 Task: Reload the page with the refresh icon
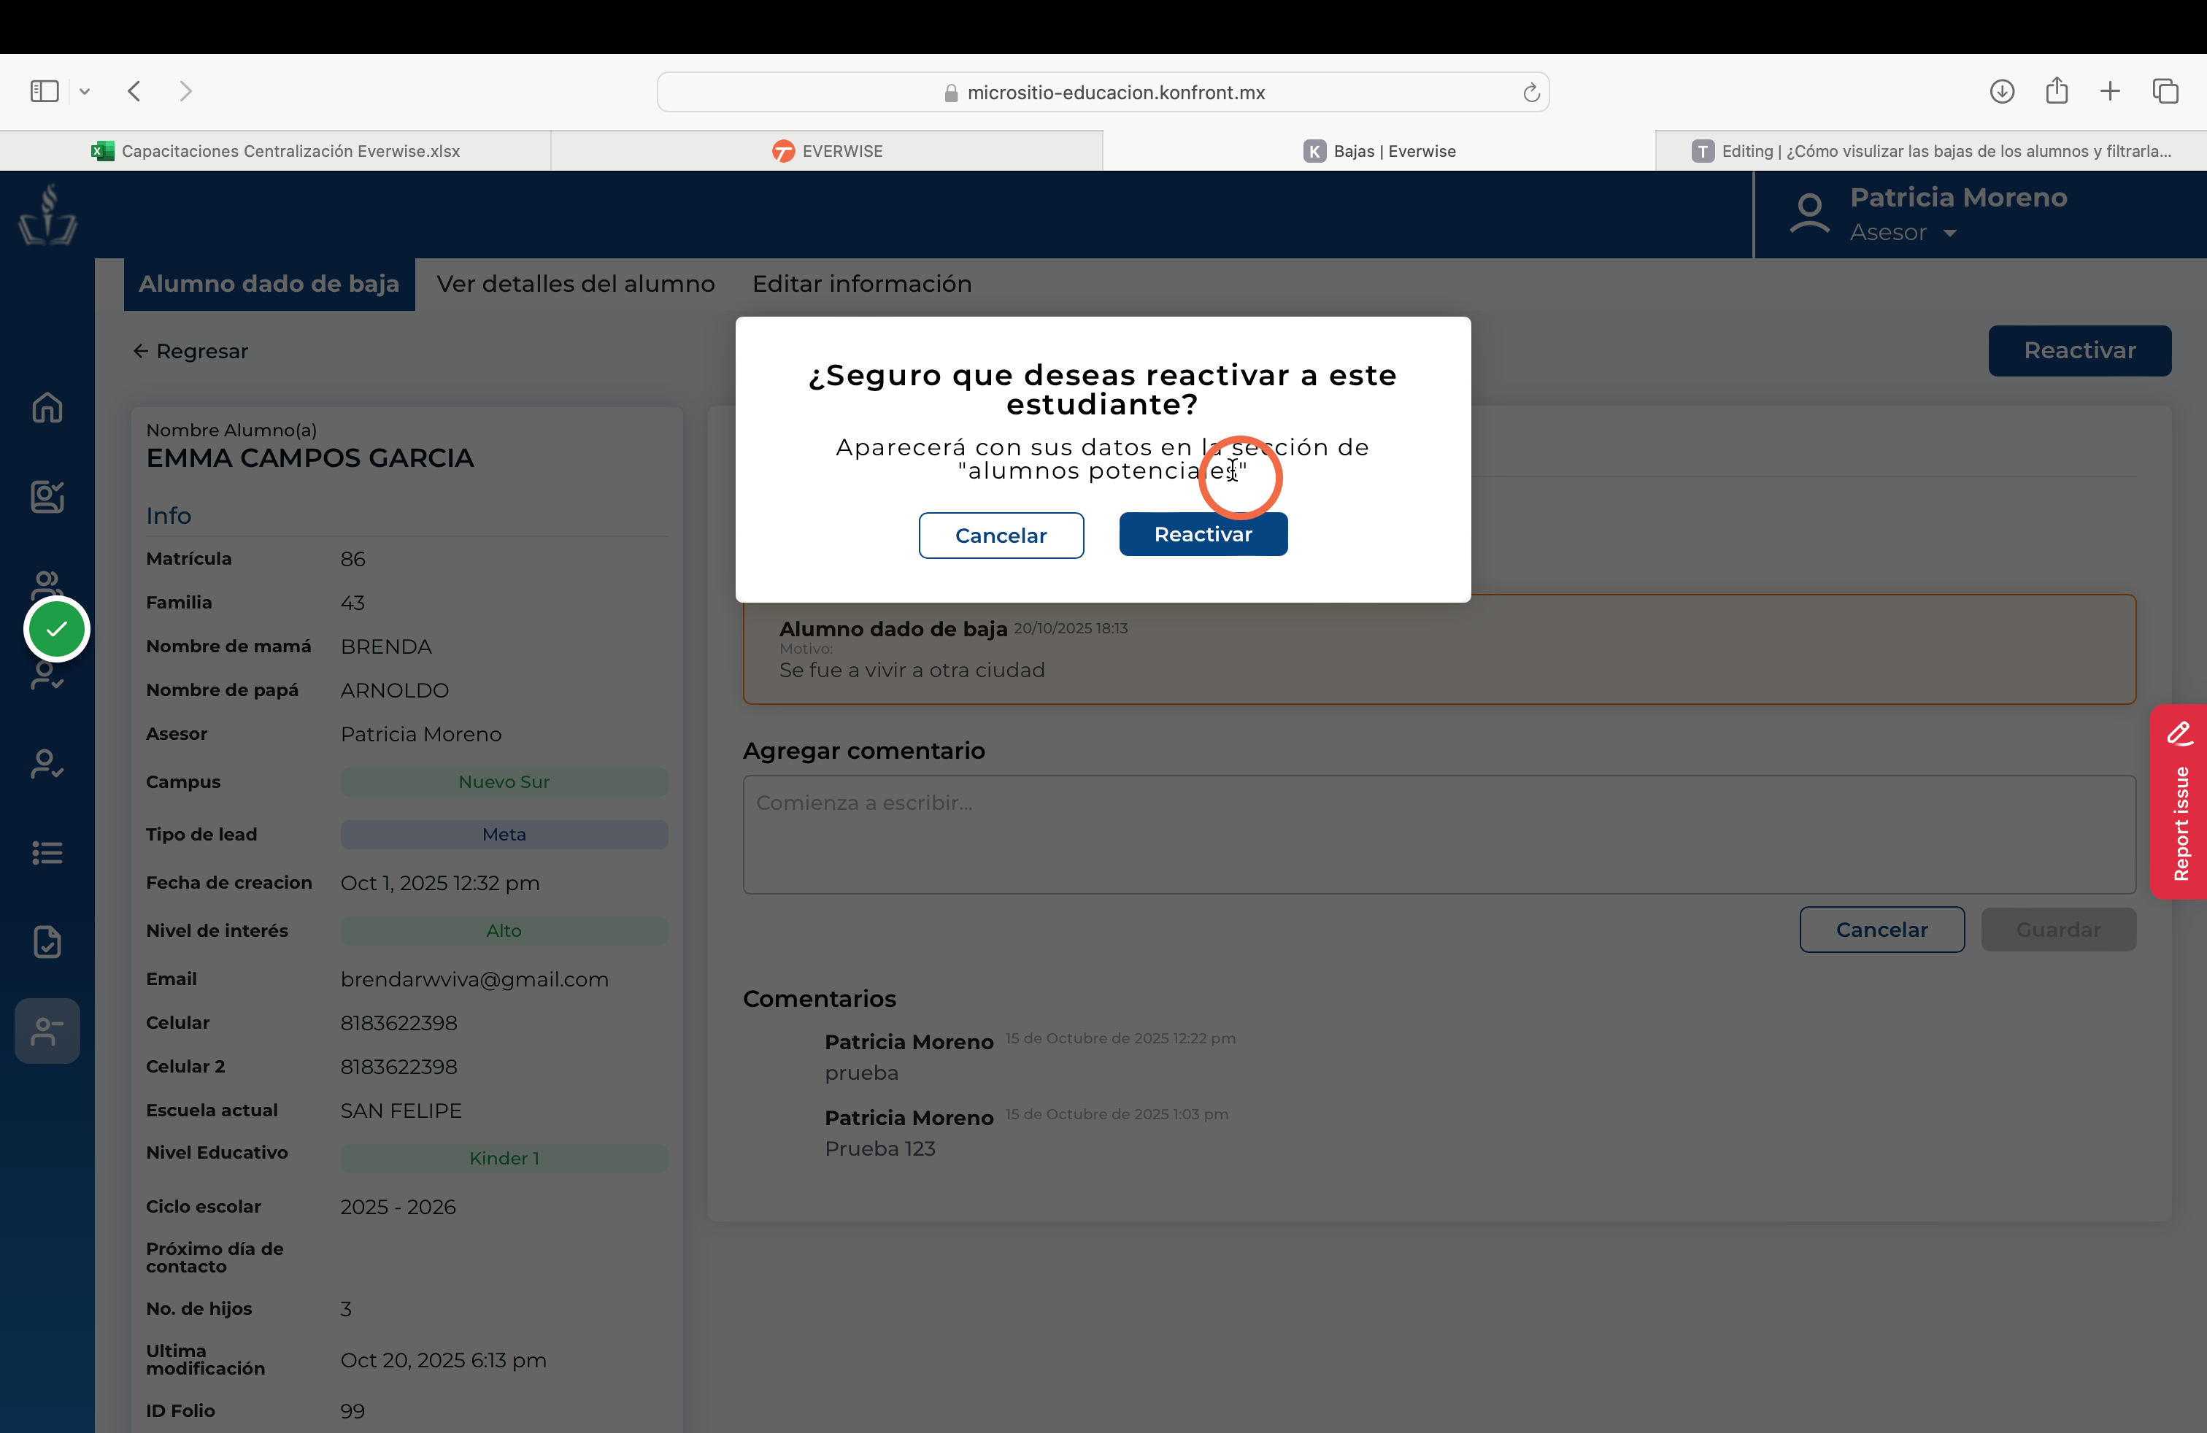1531,92
